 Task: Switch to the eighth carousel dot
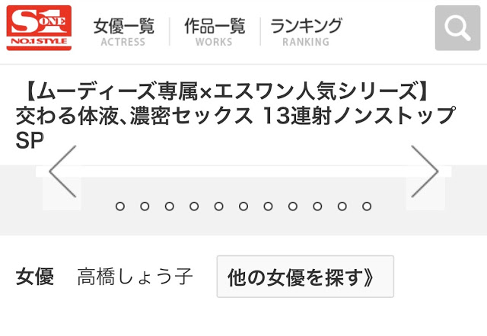point(293,206)
